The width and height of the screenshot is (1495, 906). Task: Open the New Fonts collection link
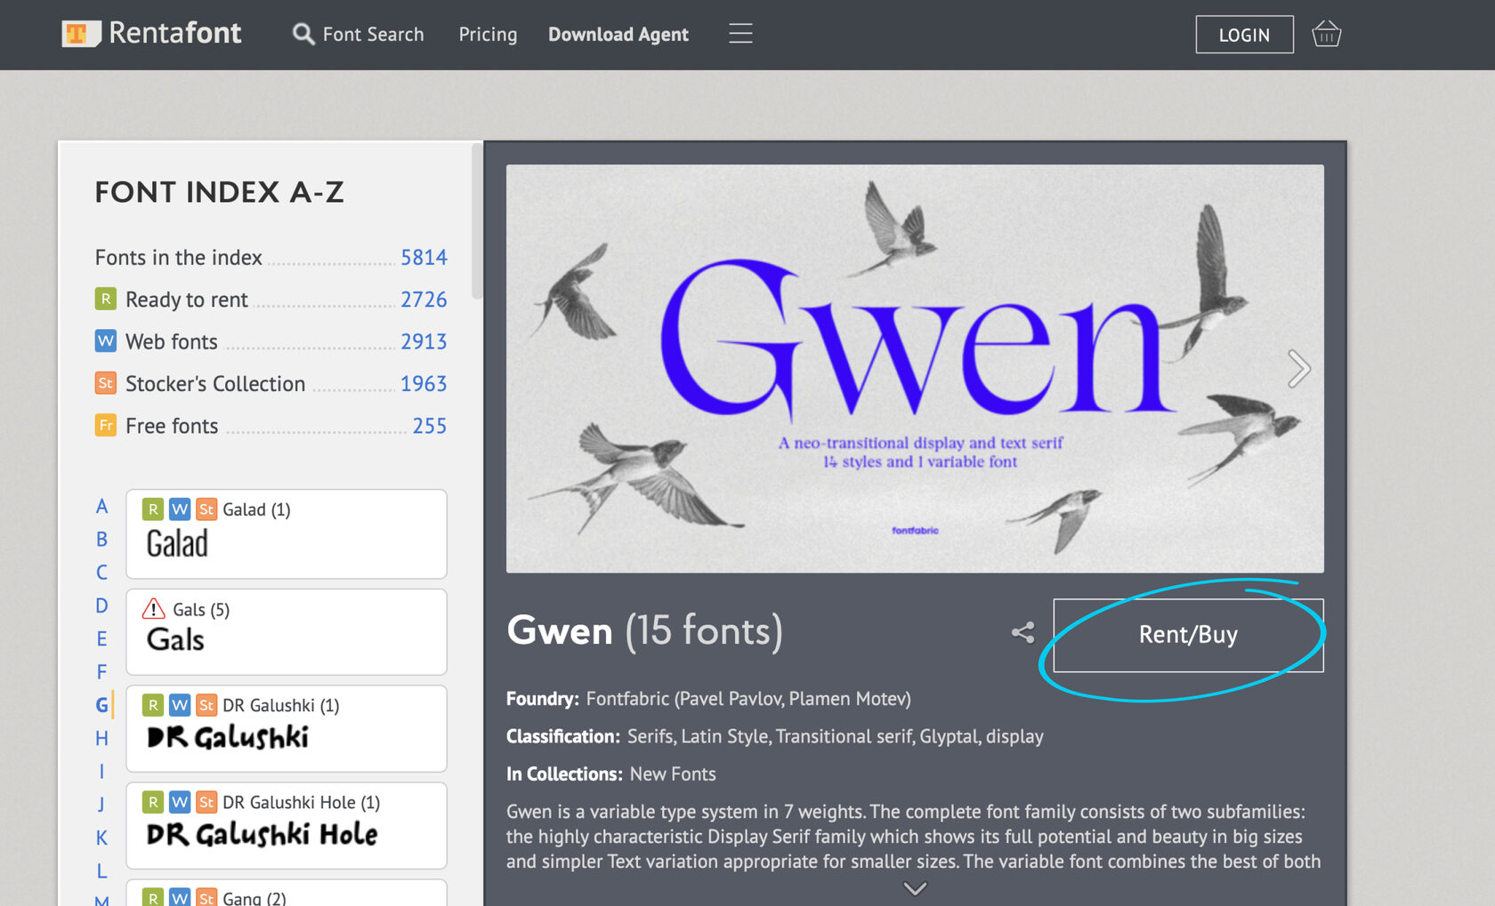(673, 774)
